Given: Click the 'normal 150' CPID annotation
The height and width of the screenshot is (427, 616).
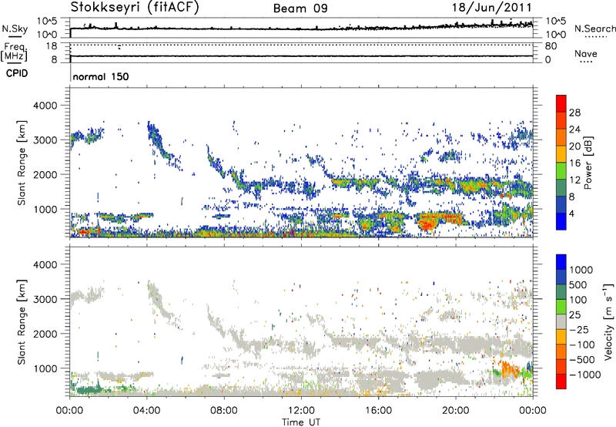Looking at the screenshot, I should click(x=101, y=76).
